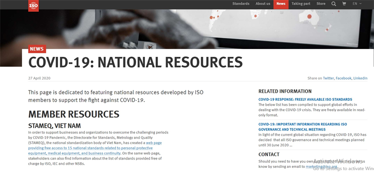Go to the Store menu item
This screenshot has height=173, width=374.
[x=321, y=4]
